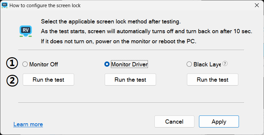Click the circled number 1 step marker
This screenshot has width=264, height=135.
[12, 64]
